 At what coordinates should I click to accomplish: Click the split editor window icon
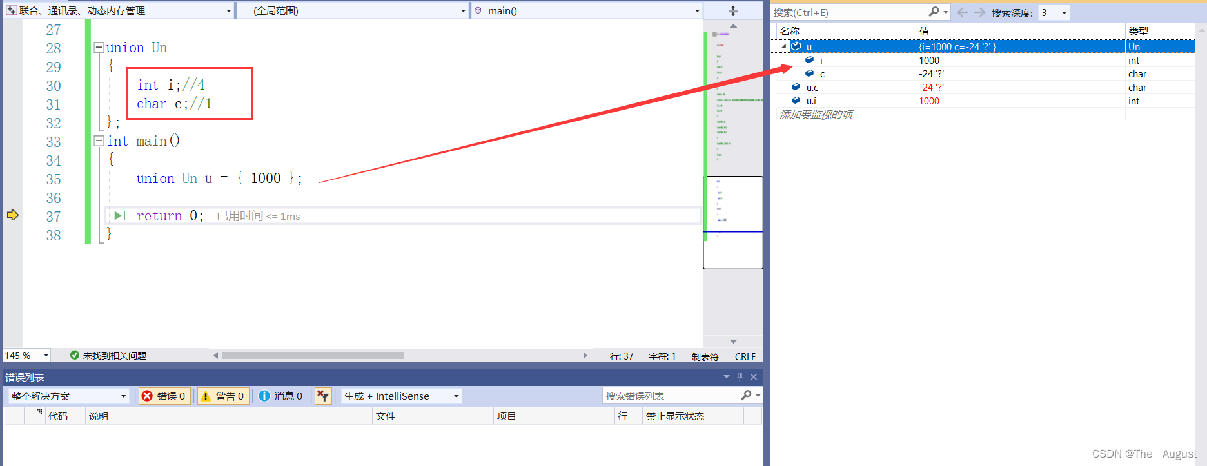[x=733, y=11]
